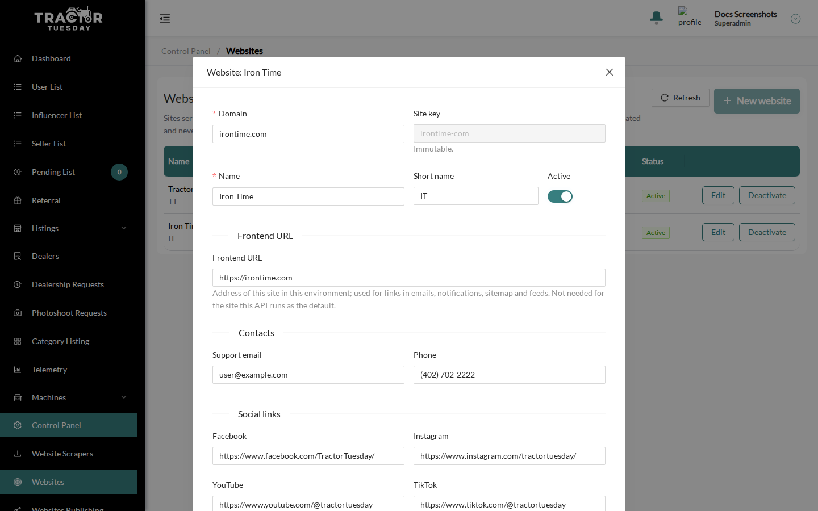Screen dimensions: 818x511
Task: Click the Pending List count badge
Action: (119, 172)
